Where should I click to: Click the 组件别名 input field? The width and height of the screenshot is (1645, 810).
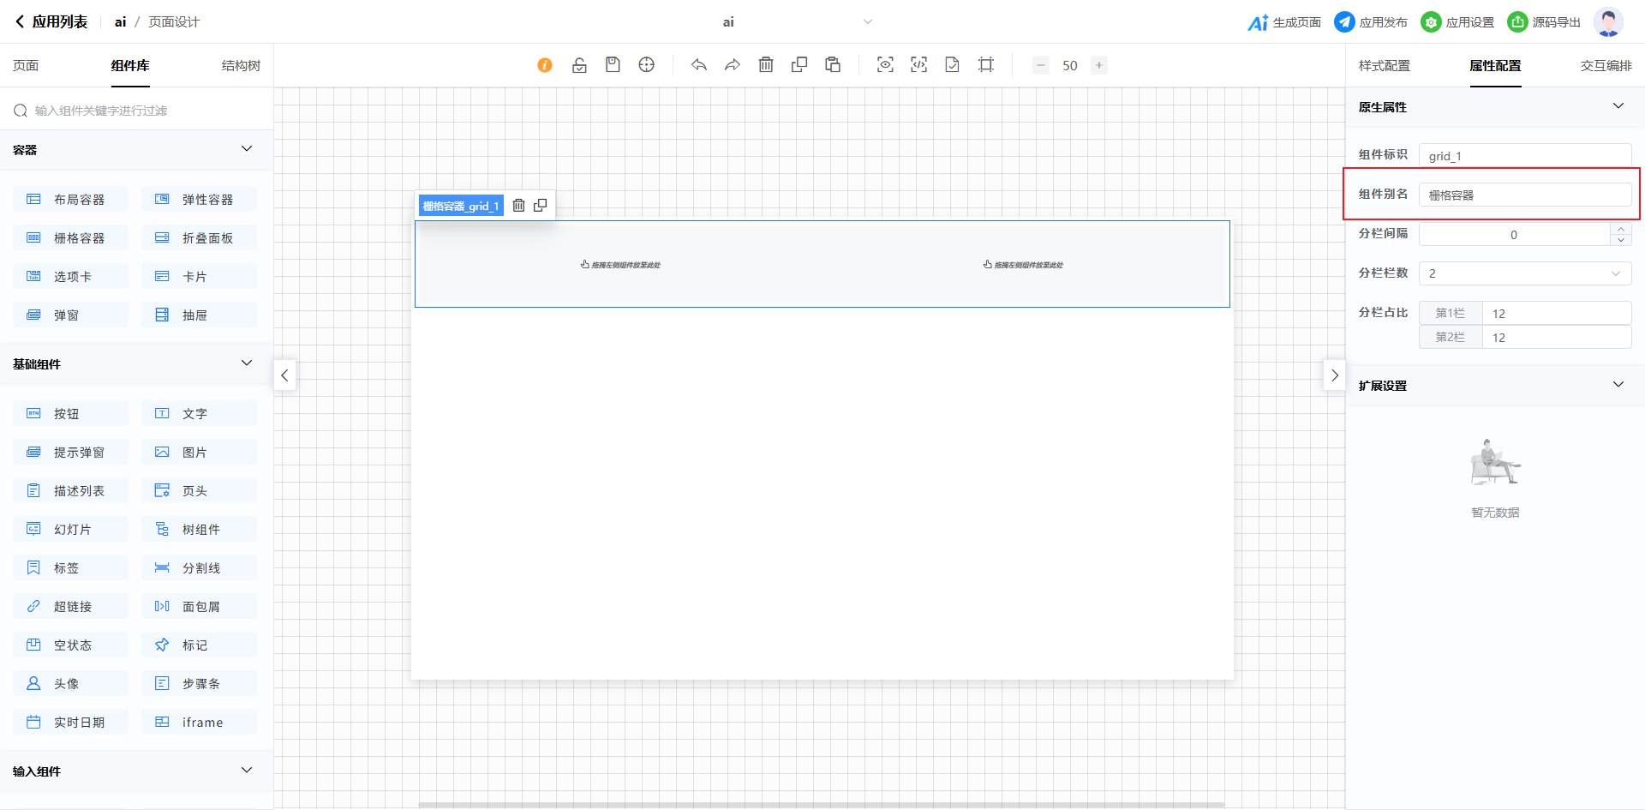click(1525, 195)
